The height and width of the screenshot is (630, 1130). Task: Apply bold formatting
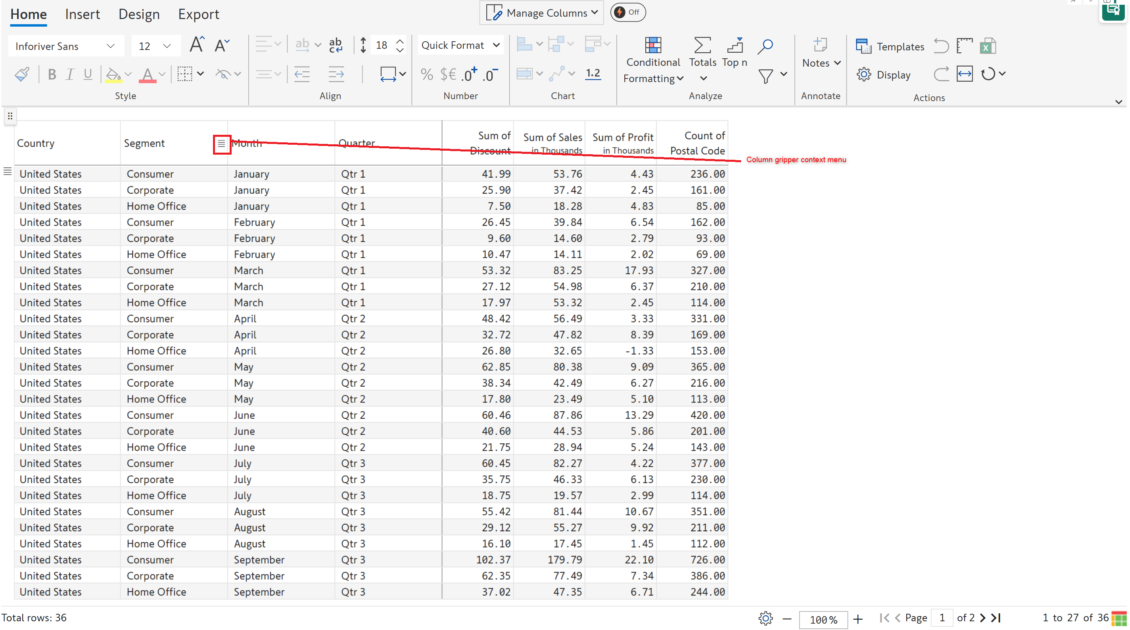52,74
